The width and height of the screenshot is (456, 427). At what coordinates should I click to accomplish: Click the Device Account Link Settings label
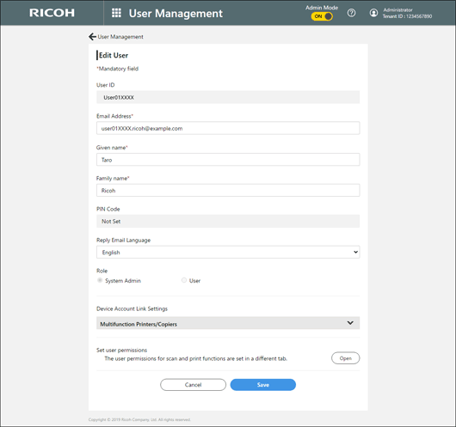[132, 308]
